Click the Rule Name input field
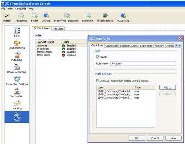This screenshot has height=144, width=185. pos(143,63)
